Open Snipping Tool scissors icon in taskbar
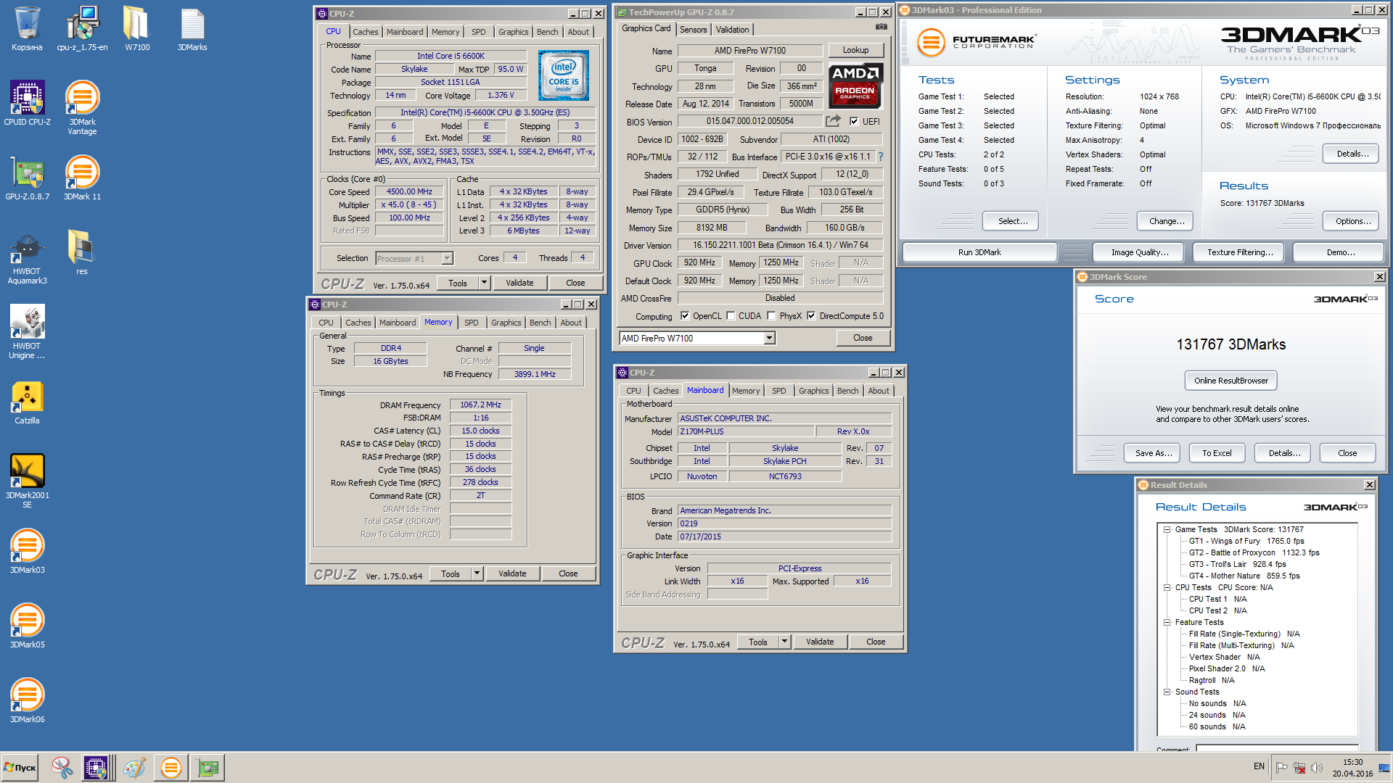The height and width of the screenshot is (783, 1393). (x=62, y=767)
